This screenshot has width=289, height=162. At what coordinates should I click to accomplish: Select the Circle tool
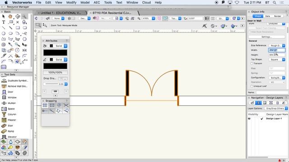[4, 33]
